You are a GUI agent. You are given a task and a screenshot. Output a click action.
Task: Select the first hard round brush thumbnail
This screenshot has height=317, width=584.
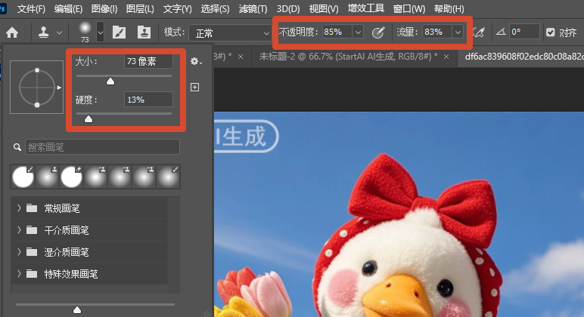pyautogui.click(x=23, y=177)
